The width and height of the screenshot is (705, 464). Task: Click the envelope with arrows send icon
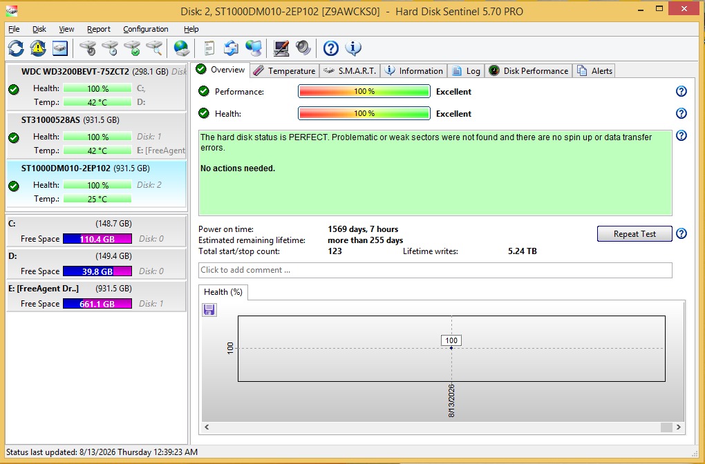231,48
